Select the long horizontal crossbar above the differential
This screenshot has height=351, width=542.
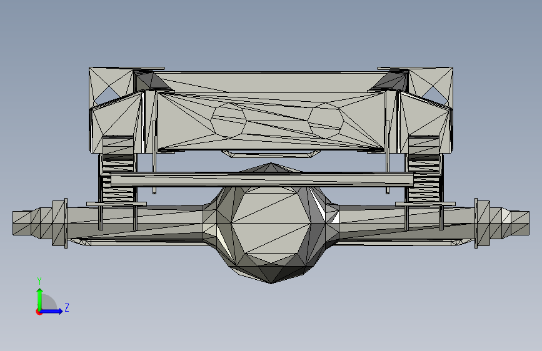click(x=262, y=180)
